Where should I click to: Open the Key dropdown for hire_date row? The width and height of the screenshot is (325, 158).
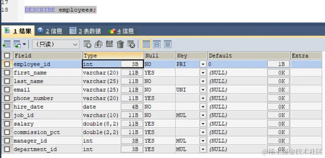[x=203, y=107]
